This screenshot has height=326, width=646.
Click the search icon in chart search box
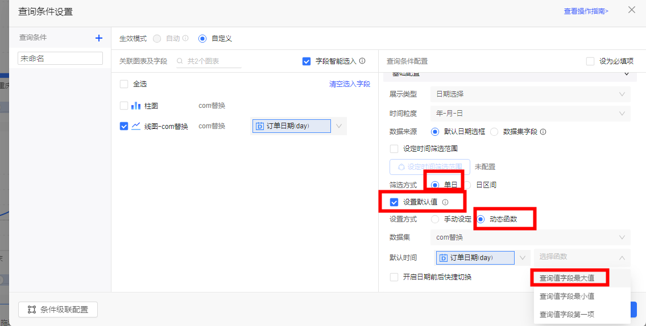click(180, 61)
